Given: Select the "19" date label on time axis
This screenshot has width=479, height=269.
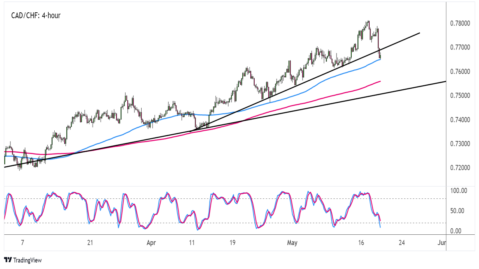Looking at the screenshot, I should (x=232, y=243).
